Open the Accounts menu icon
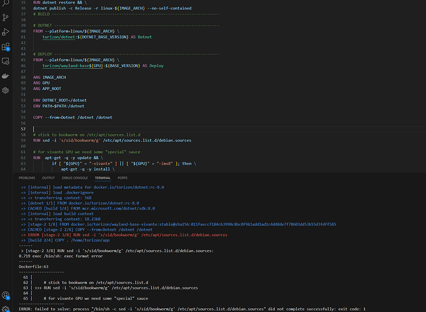The height and width of the screenshot is (312, 426). point(6,295)
